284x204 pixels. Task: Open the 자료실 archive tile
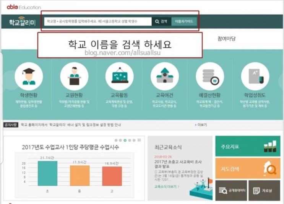[x=265, y=190]
